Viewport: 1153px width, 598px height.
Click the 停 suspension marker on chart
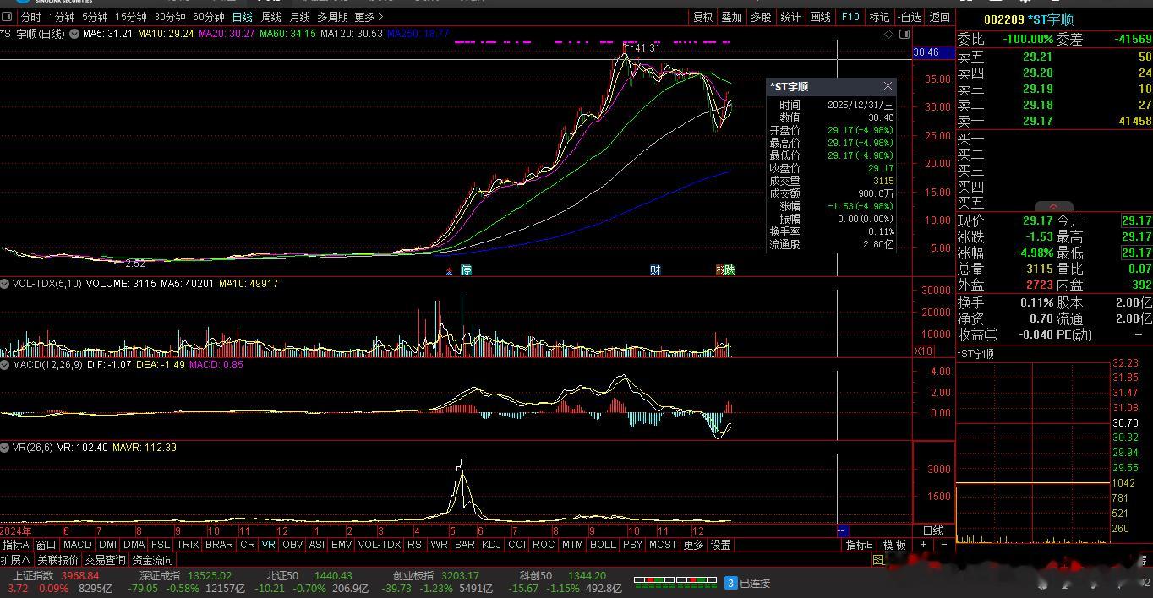pyautogui.click(x=466, y=270)
